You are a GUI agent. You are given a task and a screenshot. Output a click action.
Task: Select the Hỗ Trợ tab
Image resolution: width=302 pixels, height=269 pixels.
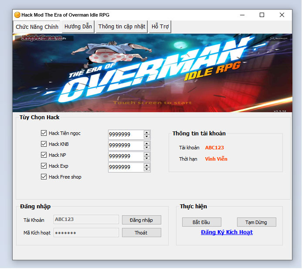point(160,27)
